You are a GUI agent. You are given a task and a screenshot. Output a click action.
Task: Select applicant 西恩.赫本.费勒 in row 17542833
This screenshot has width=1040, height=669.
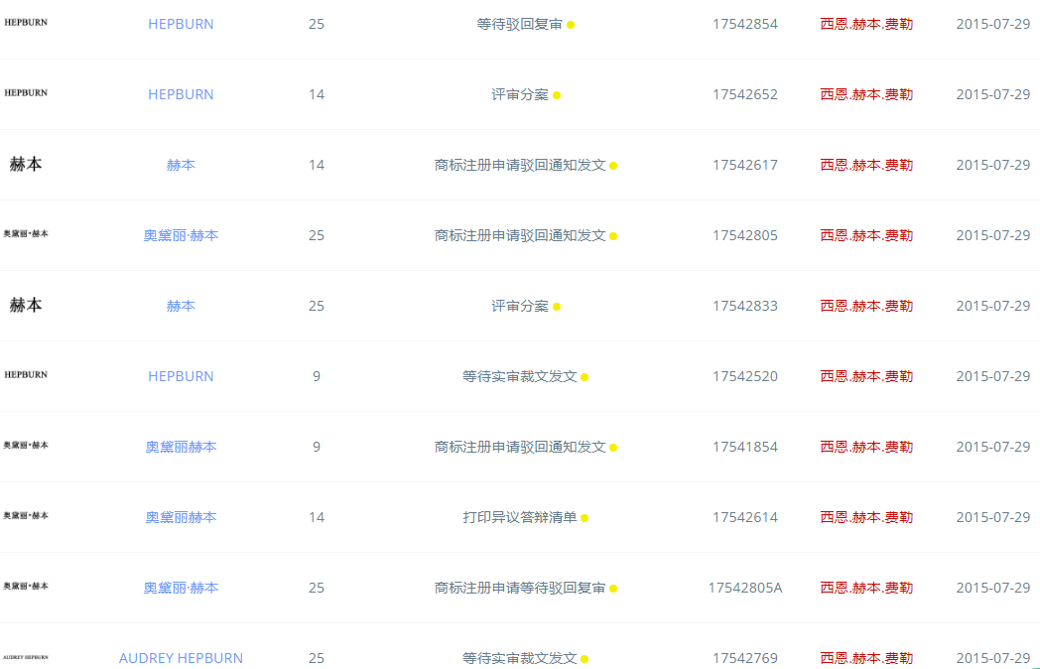point(866,306)
